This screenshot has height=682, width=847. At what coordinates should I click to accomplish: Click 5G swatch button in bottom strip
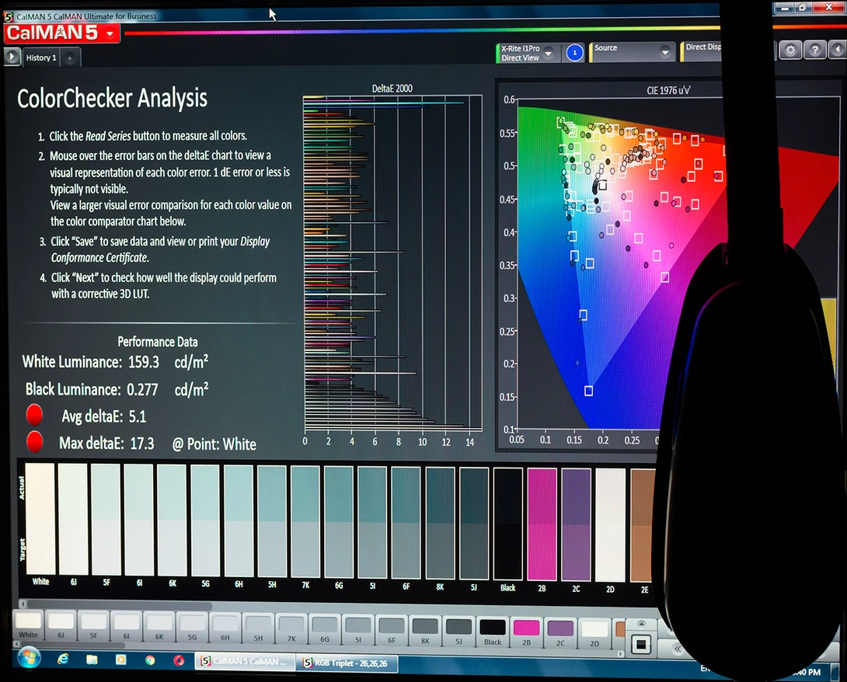pos(192,628)
